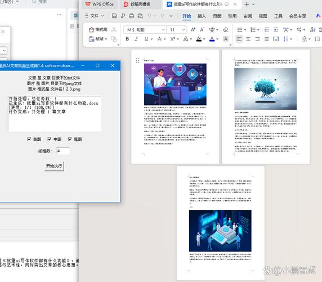Viewport: 322px width, 282px height.
Task: Decrease font size with A- icon
Action: (203, 30)
